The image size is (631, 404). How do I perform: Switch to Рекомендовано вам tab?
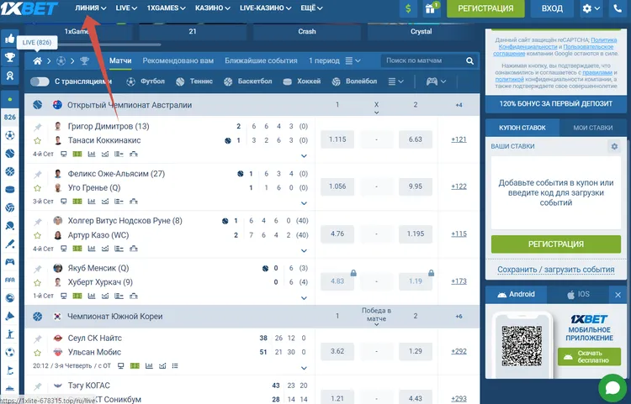pos(178,60)
